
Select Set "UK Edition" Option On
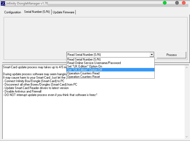[111, 66]
